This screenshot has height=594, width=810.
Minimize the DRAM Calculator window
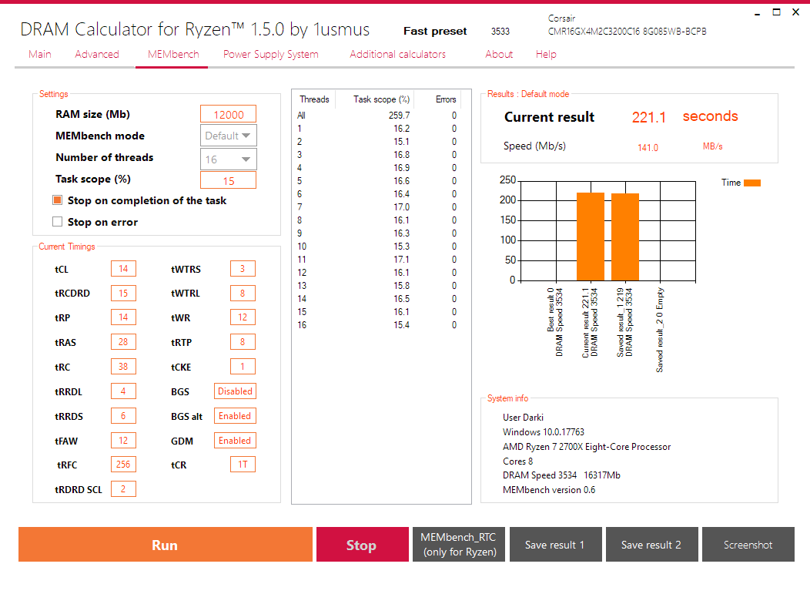[x=758, y=12]
